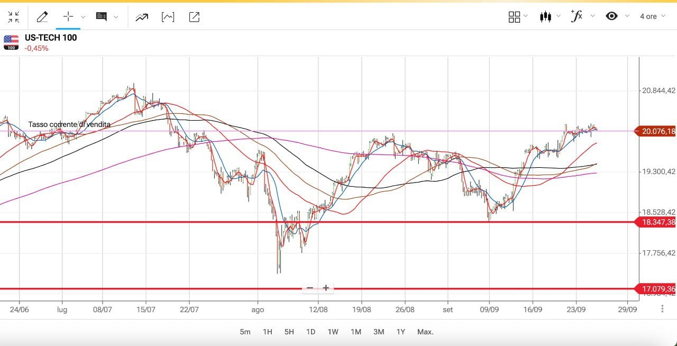Viewport: 677px width, 346px height.
Task: Choose the candlestick chart type icon
Action: (546, 16)
